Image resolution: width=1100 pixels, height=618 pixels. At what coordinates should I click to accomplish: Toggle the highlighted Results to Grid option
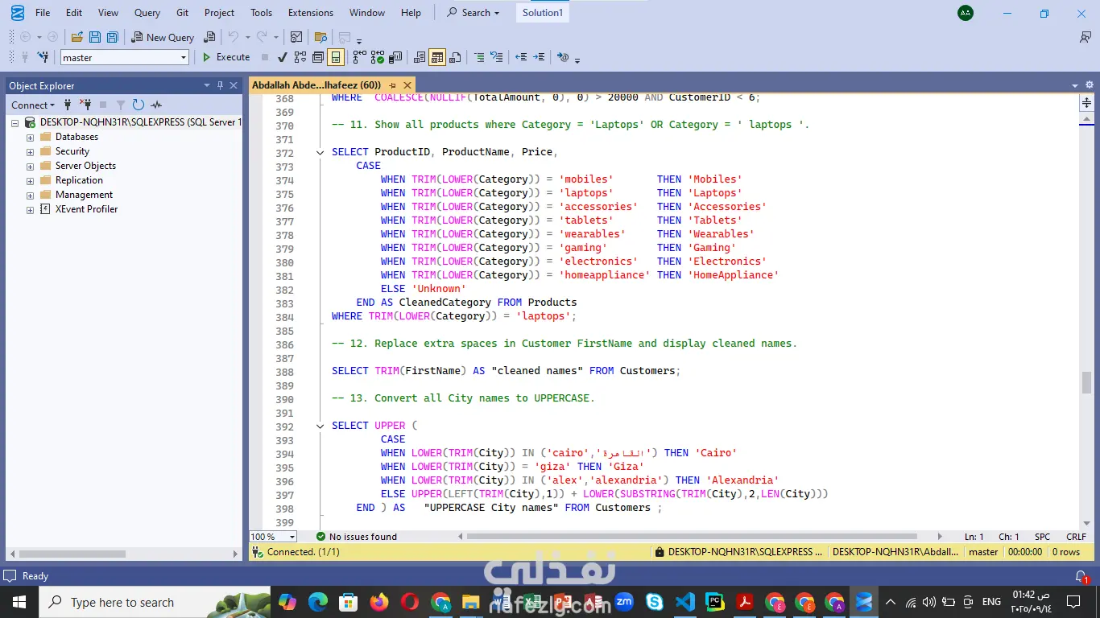[x=437, y=57]
